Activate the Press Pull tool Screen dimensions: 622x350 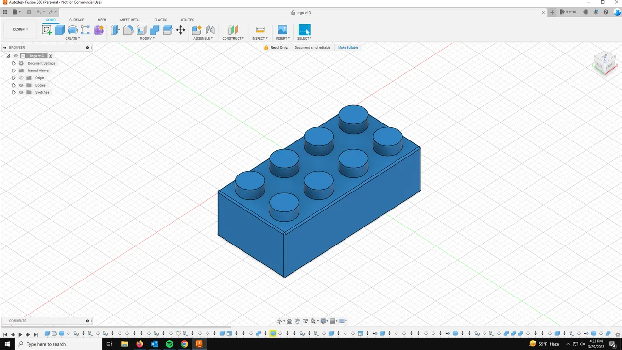tap(115, 30)
